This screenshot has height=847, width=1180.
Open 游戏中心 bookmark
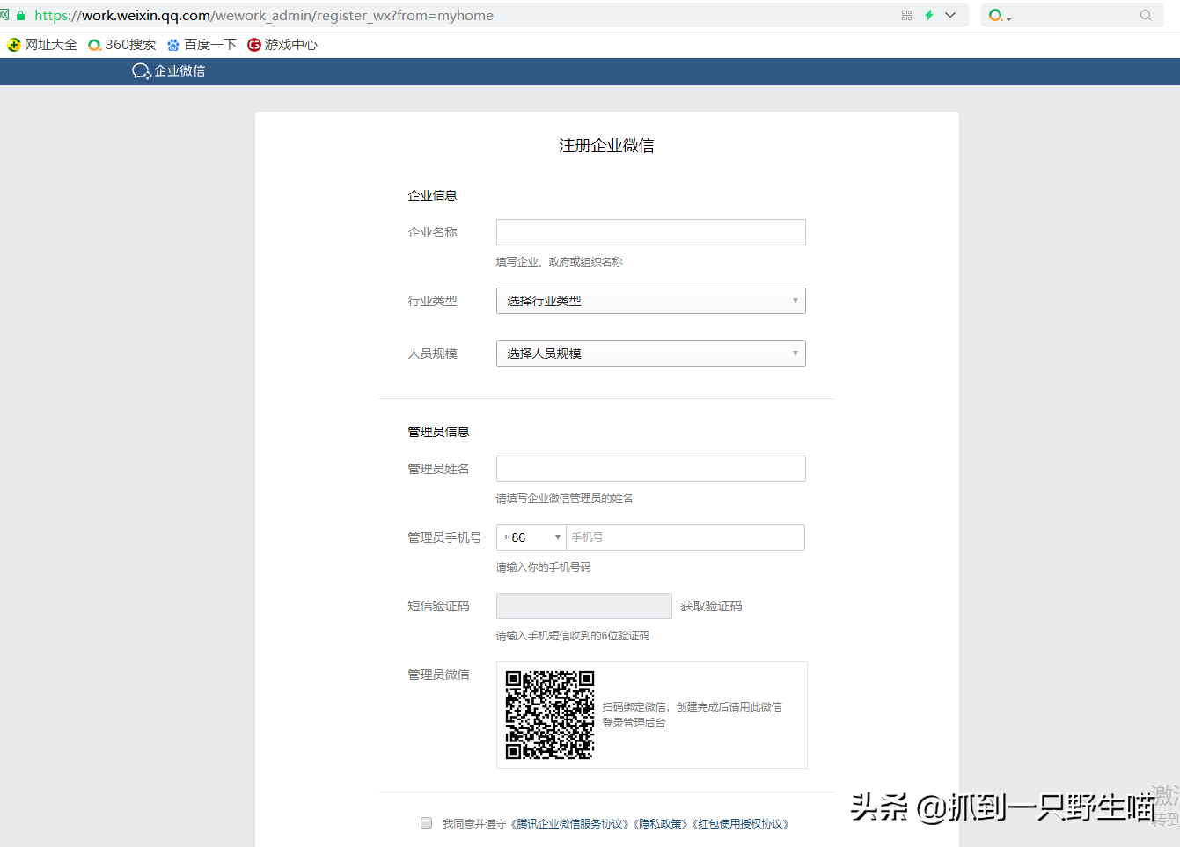(282, 45)
